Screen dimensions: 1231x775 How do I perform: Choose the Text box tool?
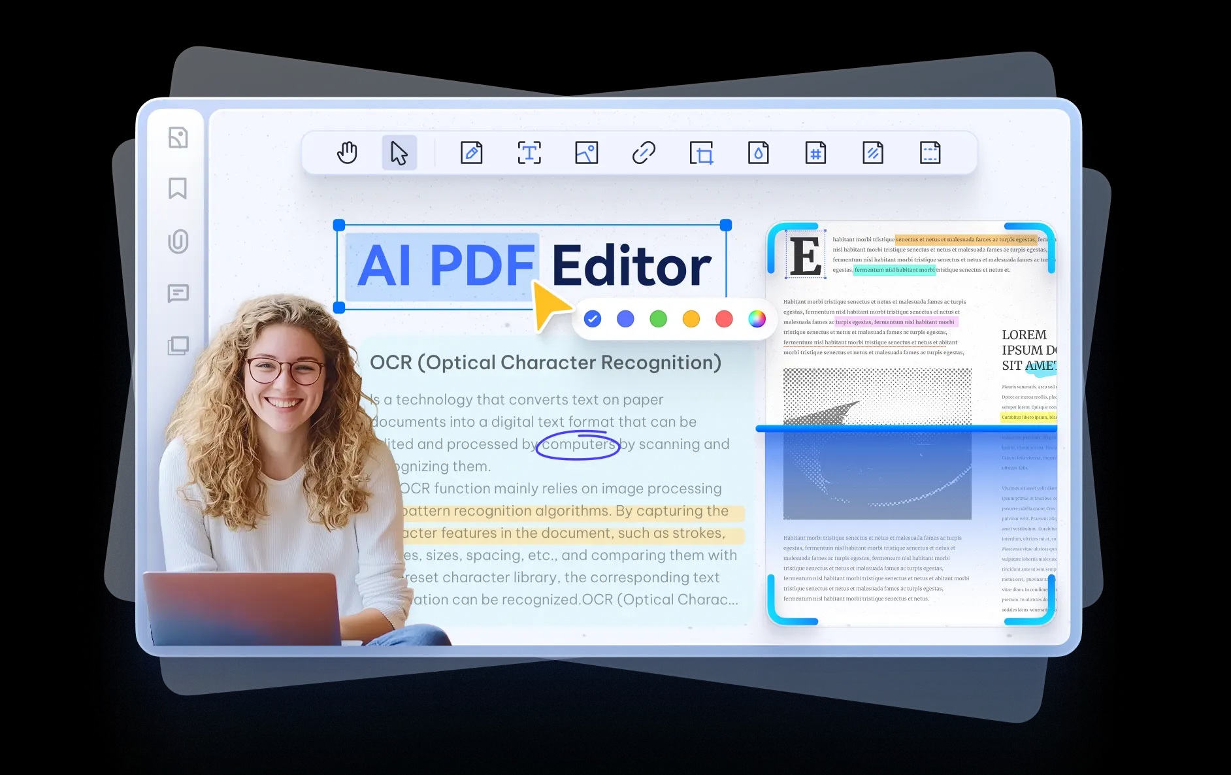pos(529,153)
